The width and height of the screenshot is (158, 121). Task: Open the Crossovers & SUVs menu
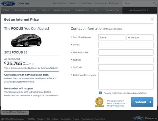point(25,11)
